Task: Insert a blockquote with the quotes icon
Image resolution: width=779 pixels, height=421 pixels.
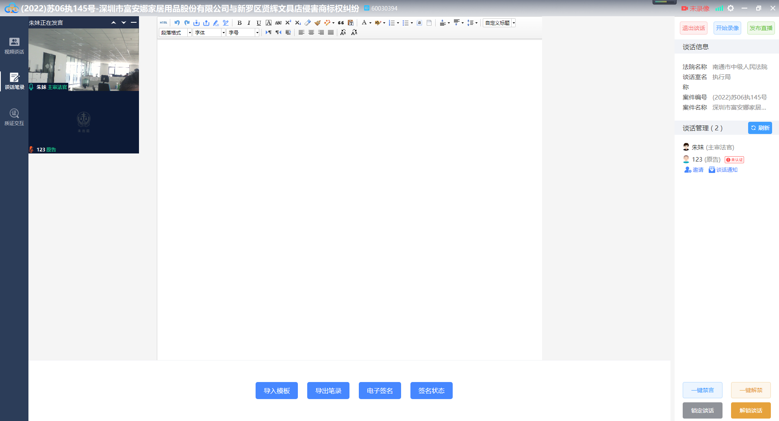Action: 341,23
